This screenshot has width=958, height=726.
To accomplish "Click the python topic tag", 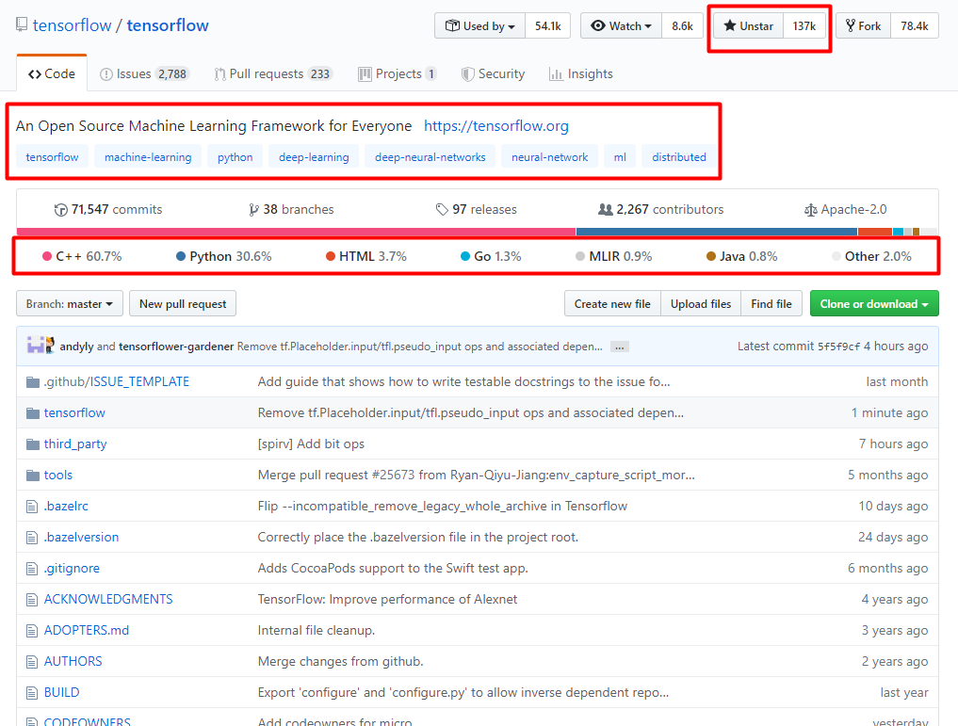I will tap(235, 157).
